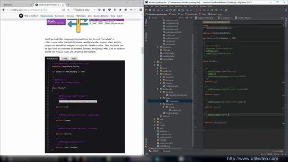Screen dimensions: 288x162
Task: Click the News nav link
Action: 112,16
